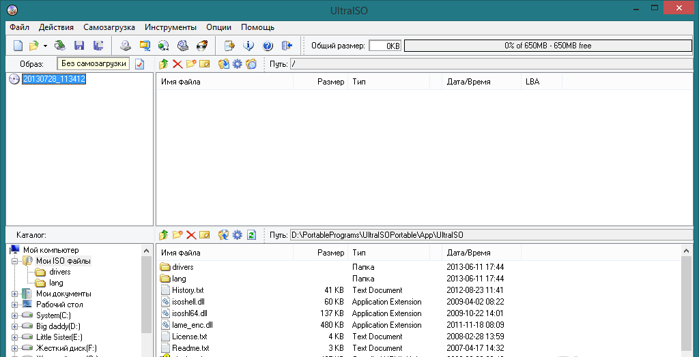Open the Инструменты menu
This screenshot has width=699, height=357.
point(171,27)
